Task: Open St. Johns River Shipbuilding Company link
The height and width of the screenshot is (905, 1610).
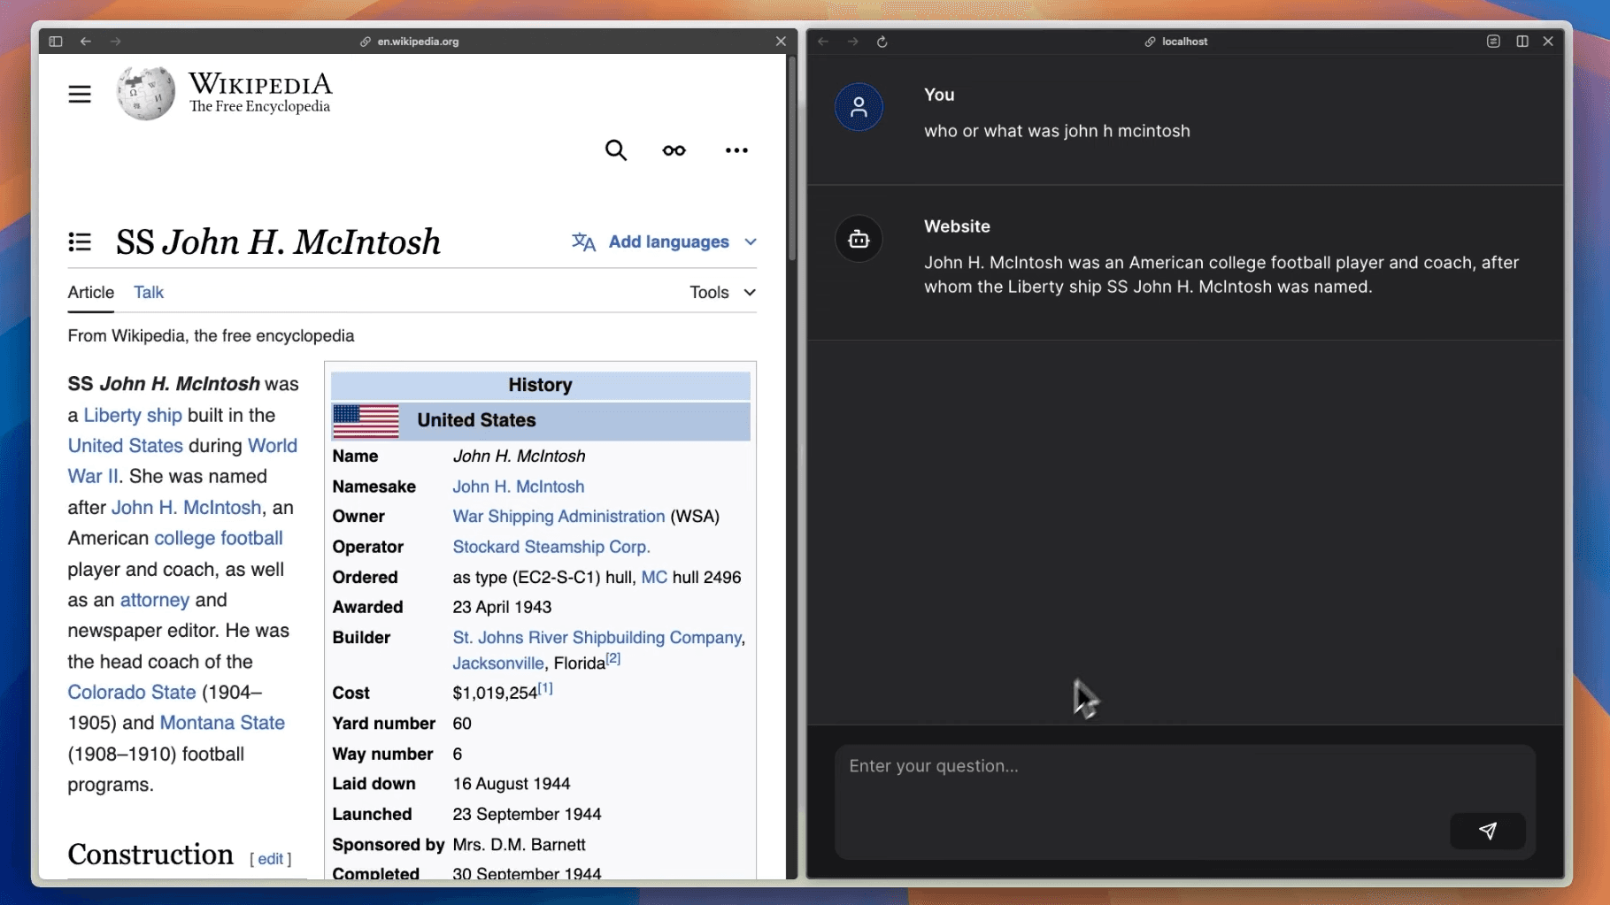Action: (x=597, y=637)
